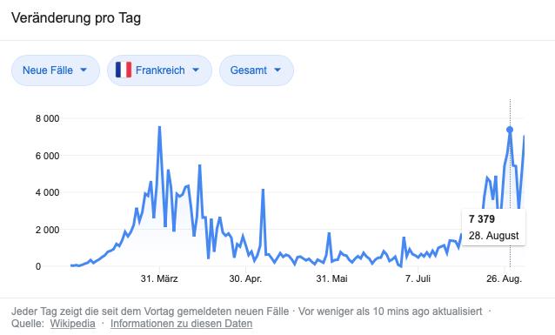Click the 8 000 y-axis label
The width and height of the screenshot is (555, 335).
(48, 118)
